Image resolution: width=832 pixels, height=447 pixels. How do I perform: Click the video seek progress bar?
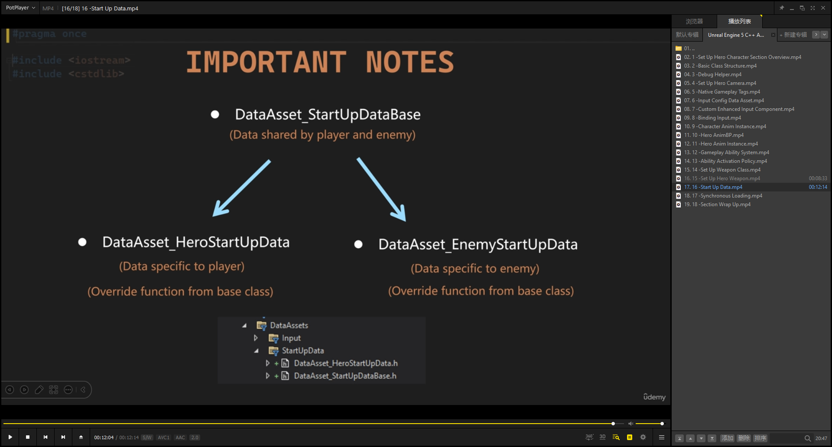pos(314,423)
